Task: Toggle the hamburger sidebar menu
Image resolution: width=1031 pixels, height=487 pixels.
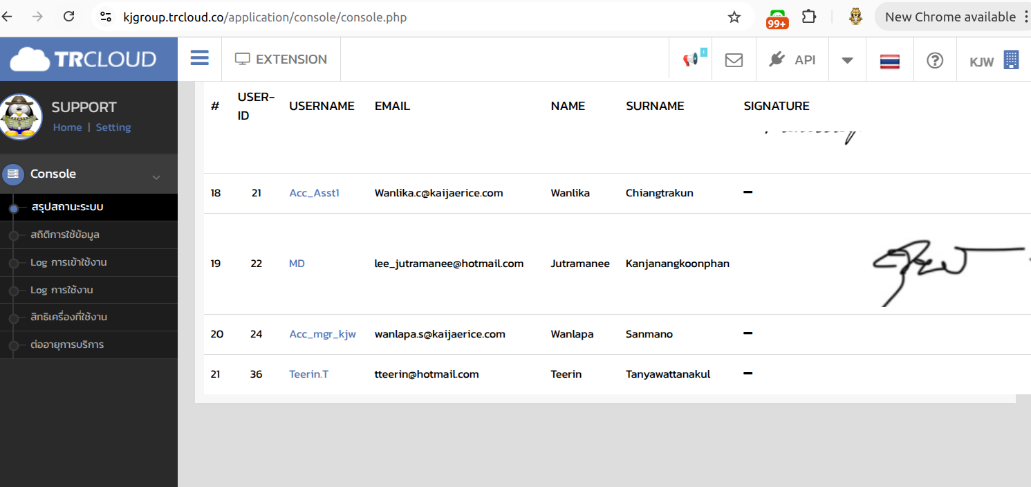Action: click(x=200, y=58)
